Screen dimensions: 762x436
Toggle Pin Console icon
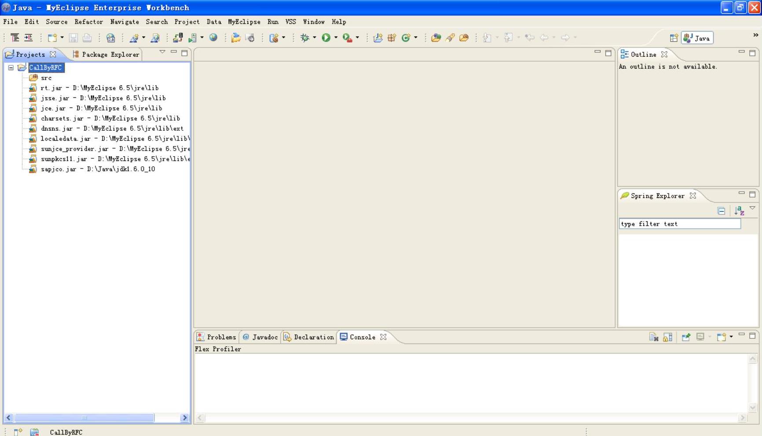(686, 337)
